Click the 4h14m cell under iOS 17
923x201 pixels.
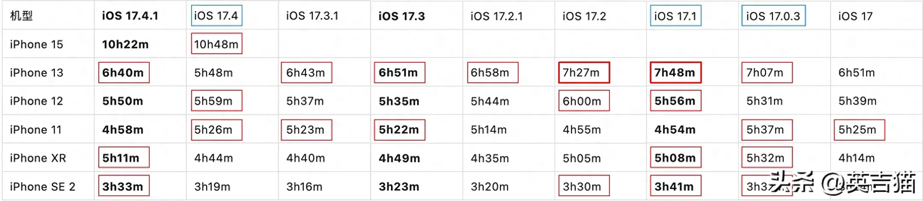pos(856,158)
